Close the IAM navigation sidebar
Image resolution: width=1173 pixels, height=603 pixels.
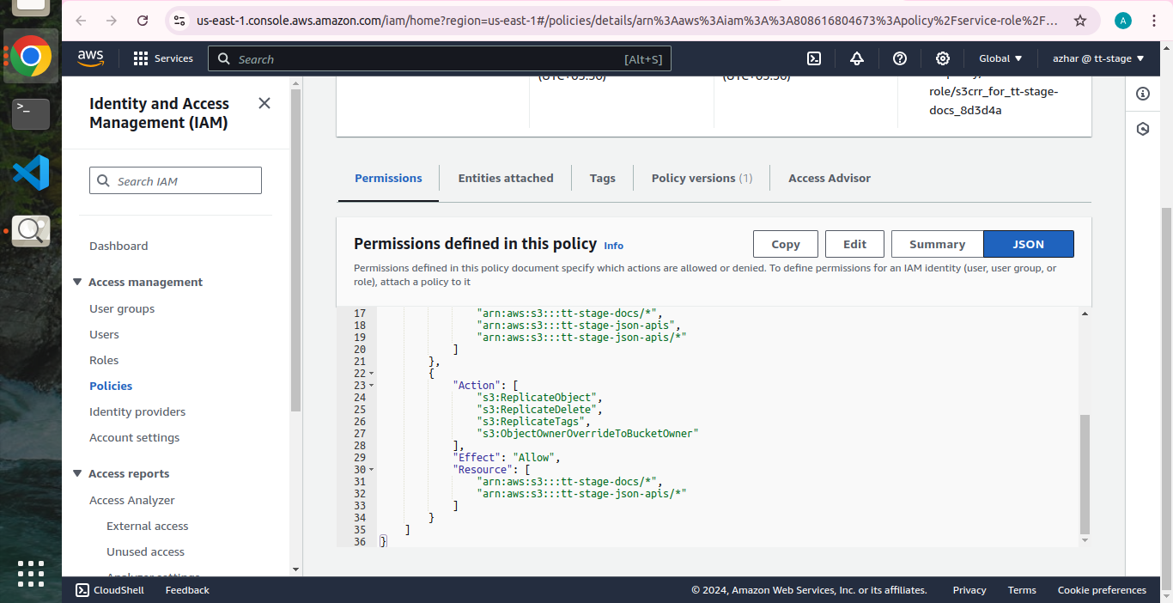pos(264,103)
